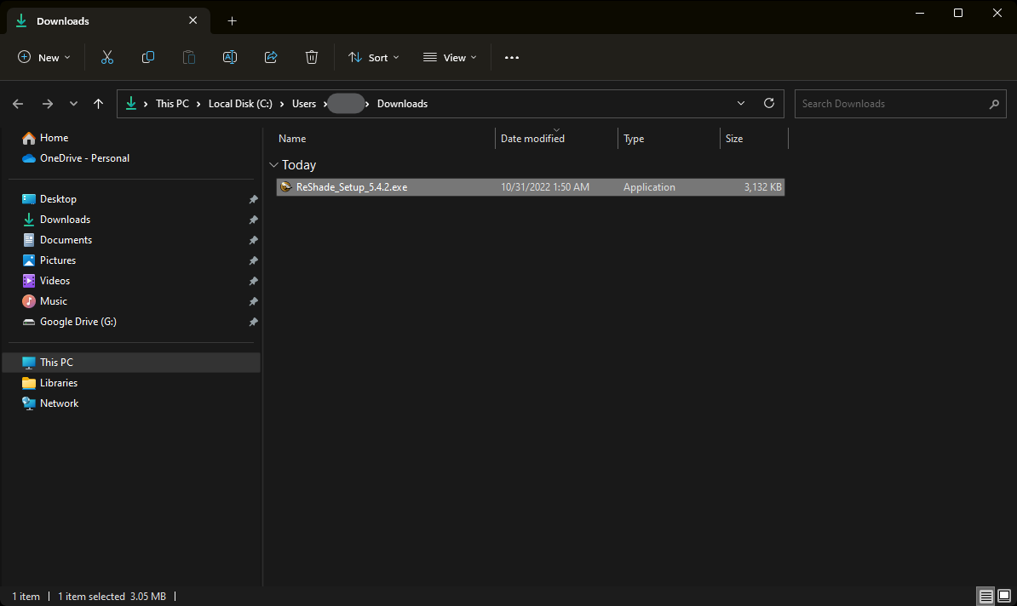Switch to large thumbnails view icon

coord(1004,596)
